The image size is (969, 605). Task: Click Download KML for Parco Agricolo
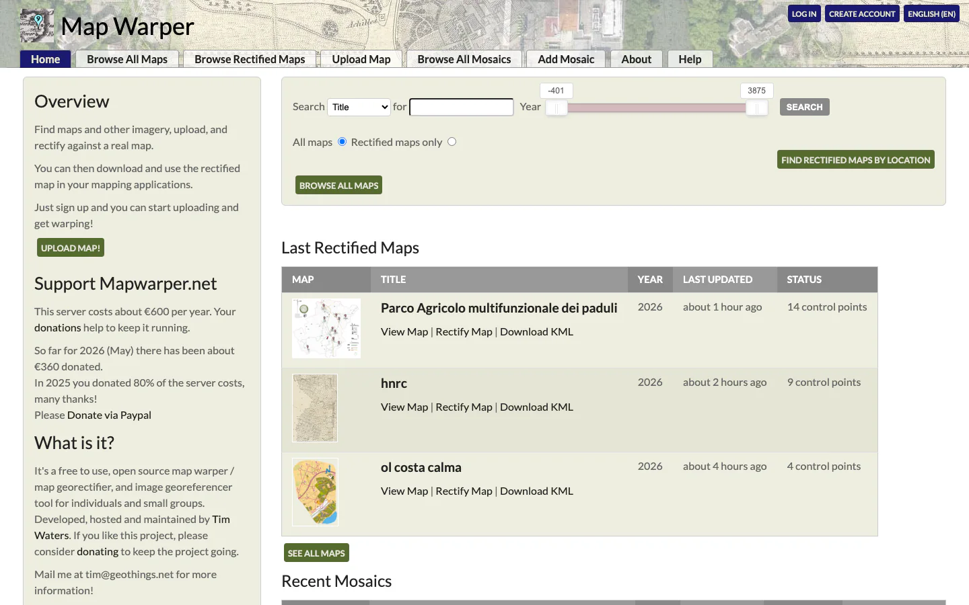pos(536,331)
